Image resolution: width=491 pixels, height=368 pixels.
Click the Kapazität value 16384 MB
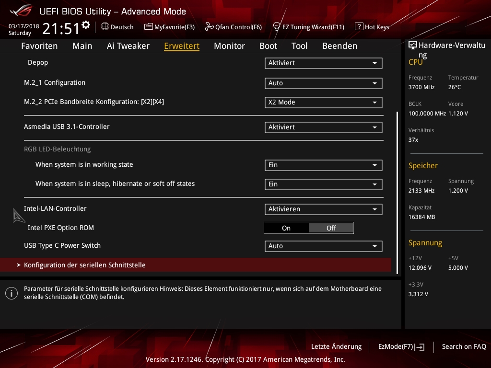[x=422, y=217]
